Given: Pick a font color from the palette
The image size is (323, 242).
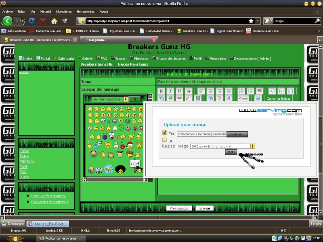Looking at the screenshot, I should coord(219,98).
